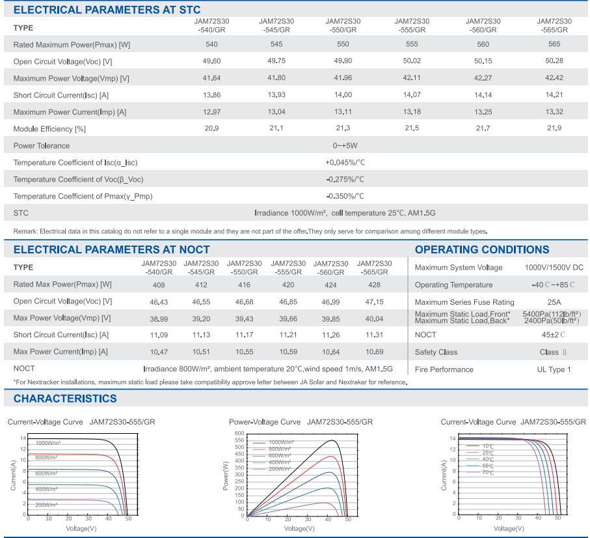The height and width of the screenshot is (538, 590).
Task: Click 1000W/m² curve label in left Current-Voltage chart
Action: pos(47,442)
